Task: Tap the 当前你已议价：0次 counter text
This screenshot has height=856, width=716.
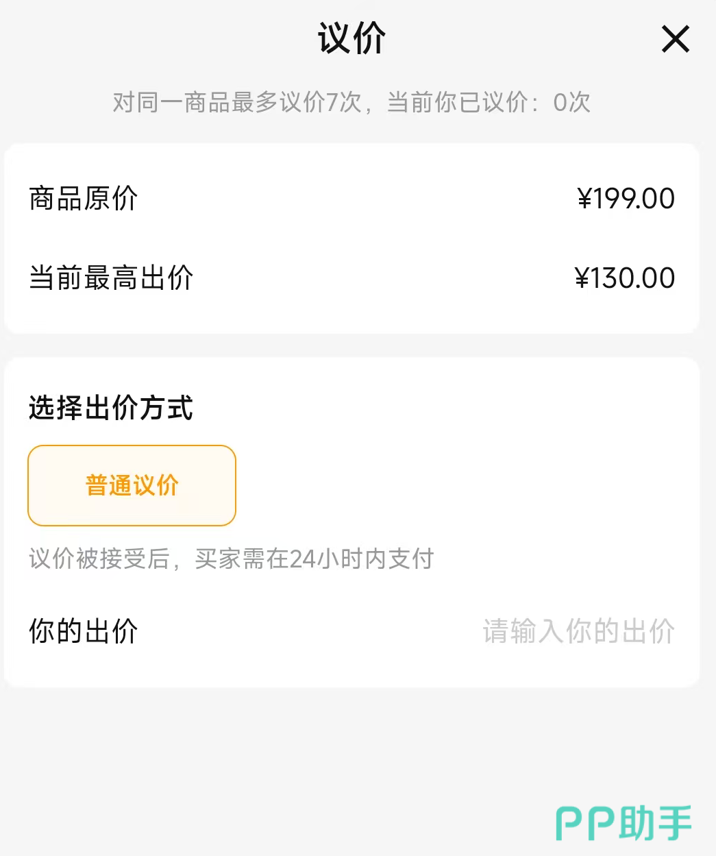Action: (488, 103)
